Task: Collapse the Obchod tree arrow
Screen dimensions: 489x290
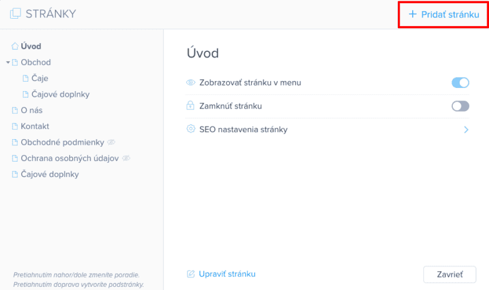Action: click(8, 62)
